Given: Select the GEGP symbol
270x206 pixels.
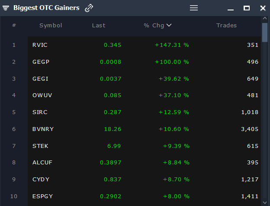Looking at the screenshot, I should click(41, 62).
